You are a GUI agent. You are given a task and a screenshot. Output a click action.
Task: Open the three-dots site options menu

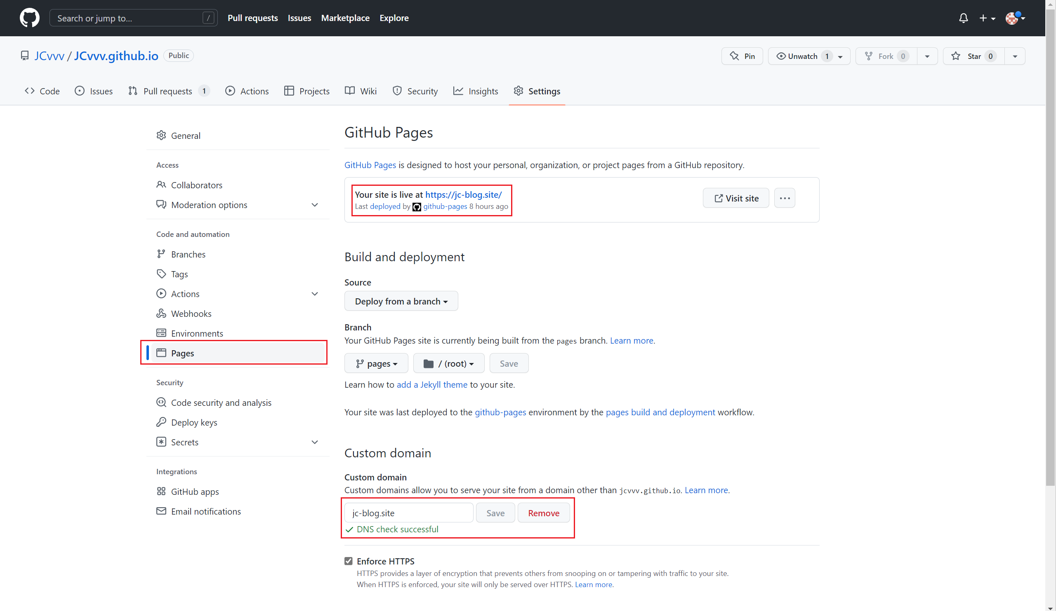[x=785, y=198]
